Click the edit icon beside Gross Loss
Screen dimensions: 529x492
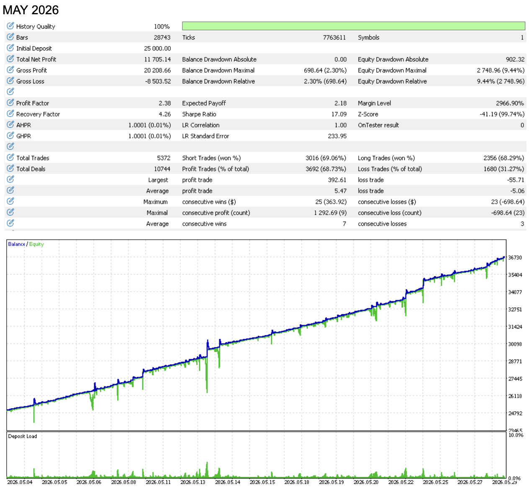pos(10,81)
